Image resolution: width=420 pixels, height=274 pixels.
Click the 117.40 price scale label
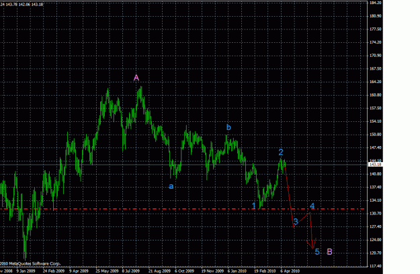pos(375,266)
